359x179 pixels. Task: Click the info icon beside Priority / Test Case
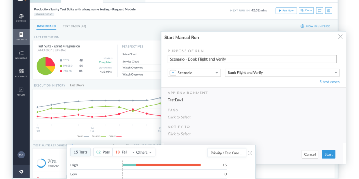coord(250,153)
